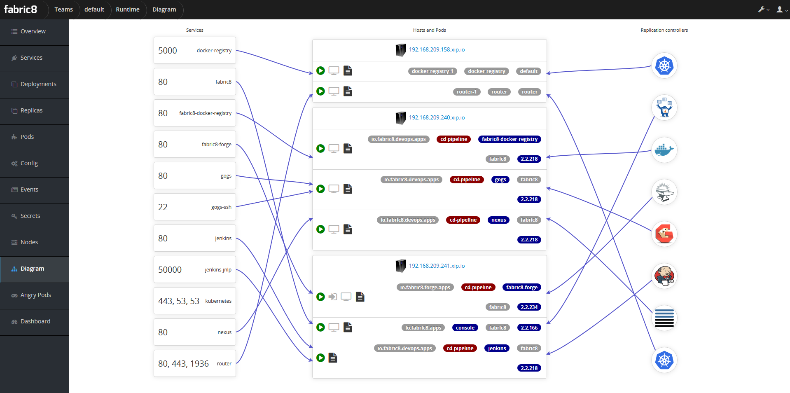The height and width of the screenshot is (393, 790).
Task: Click connect arrow icon on fabric8-forge pod
Action: pos(333,297)
